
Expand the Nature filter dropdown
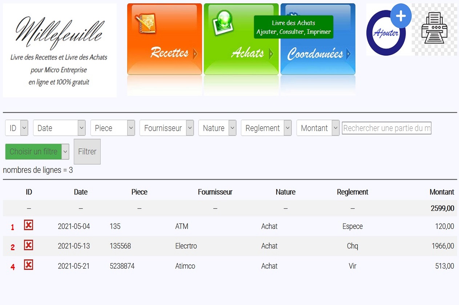[217, 128]
